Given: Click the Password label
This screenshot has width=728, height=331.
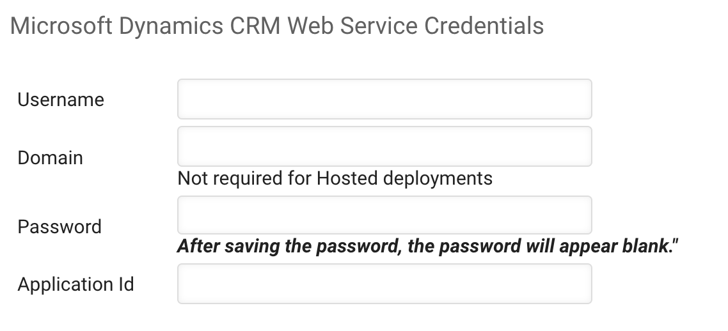Looking at the screenshot, I should tap(59, 227).
